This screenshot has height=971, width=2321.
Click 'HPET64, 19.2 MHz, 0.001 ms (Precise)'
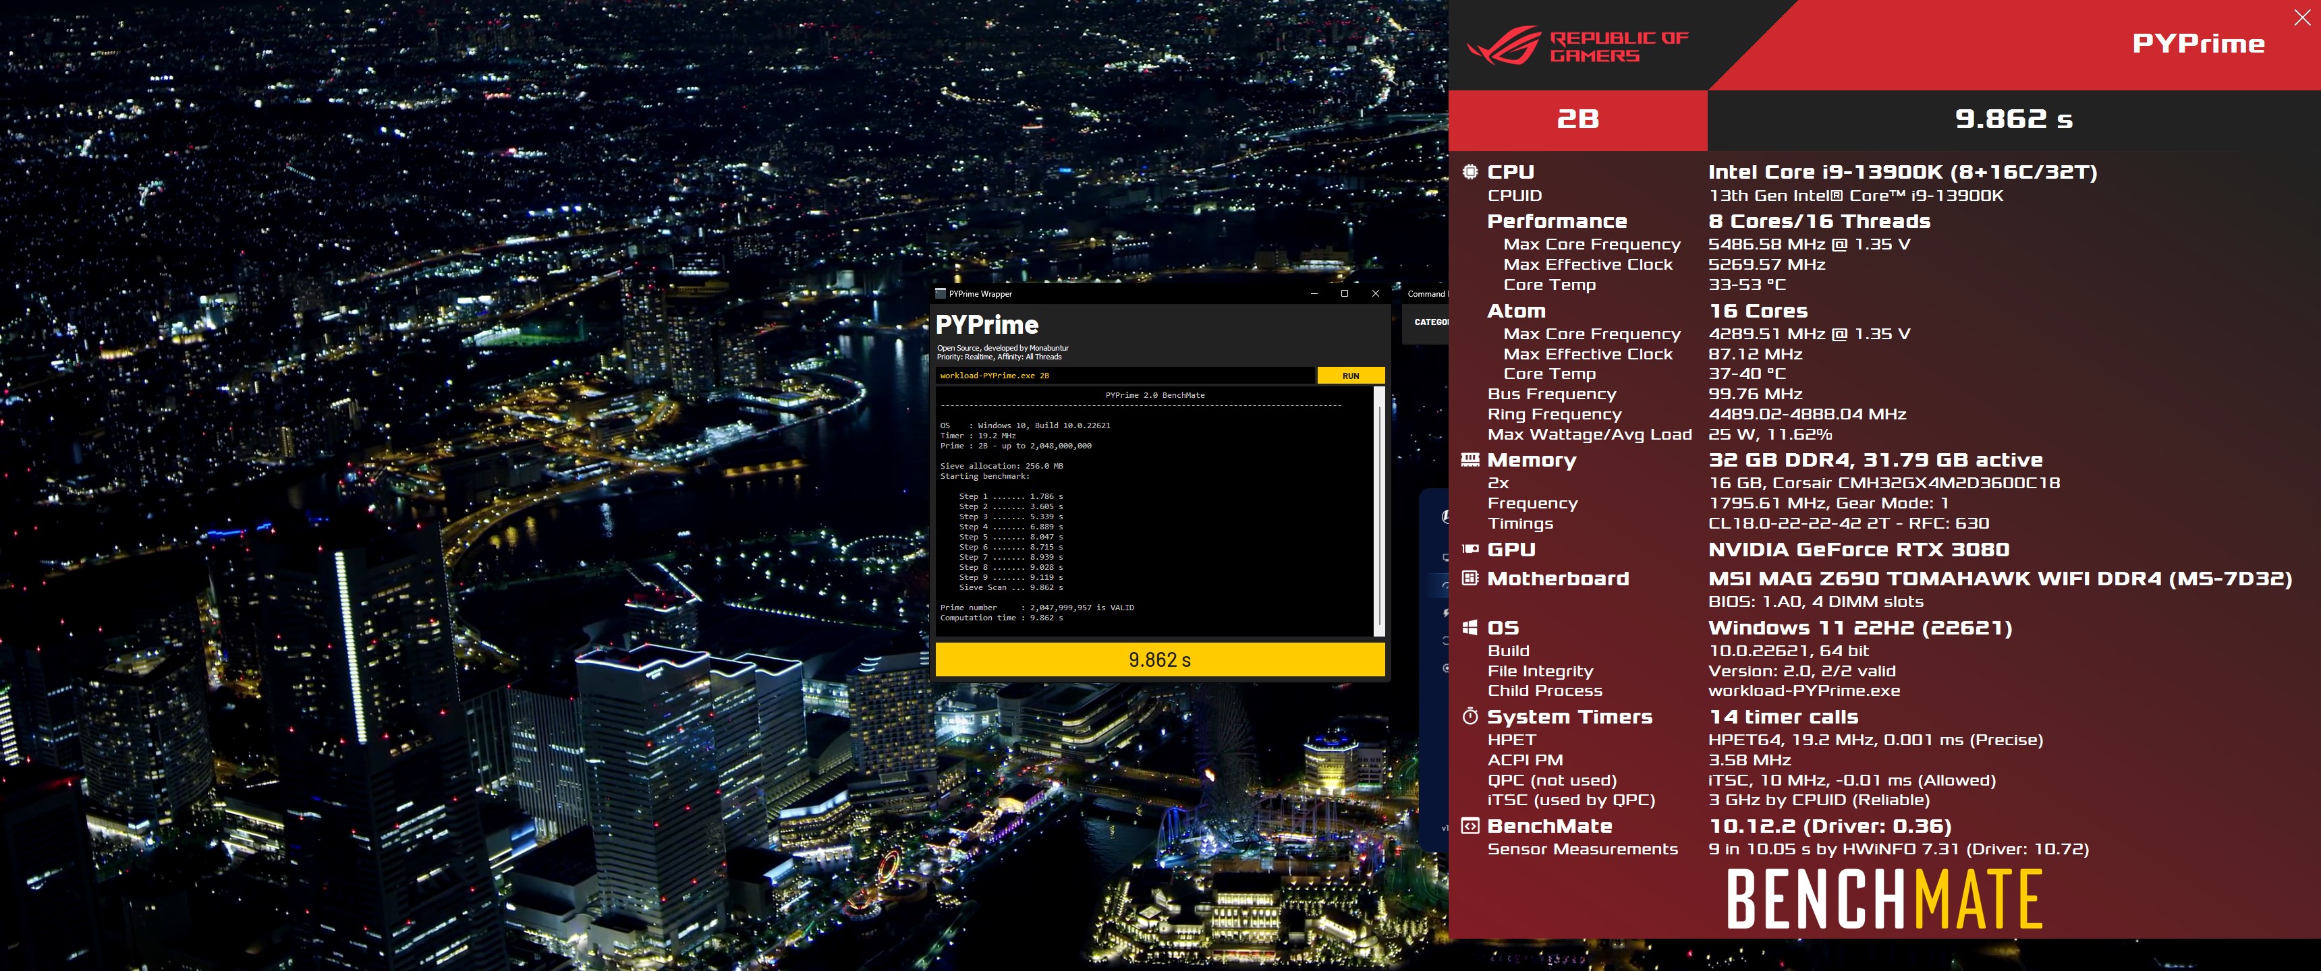coord(1875,740)
